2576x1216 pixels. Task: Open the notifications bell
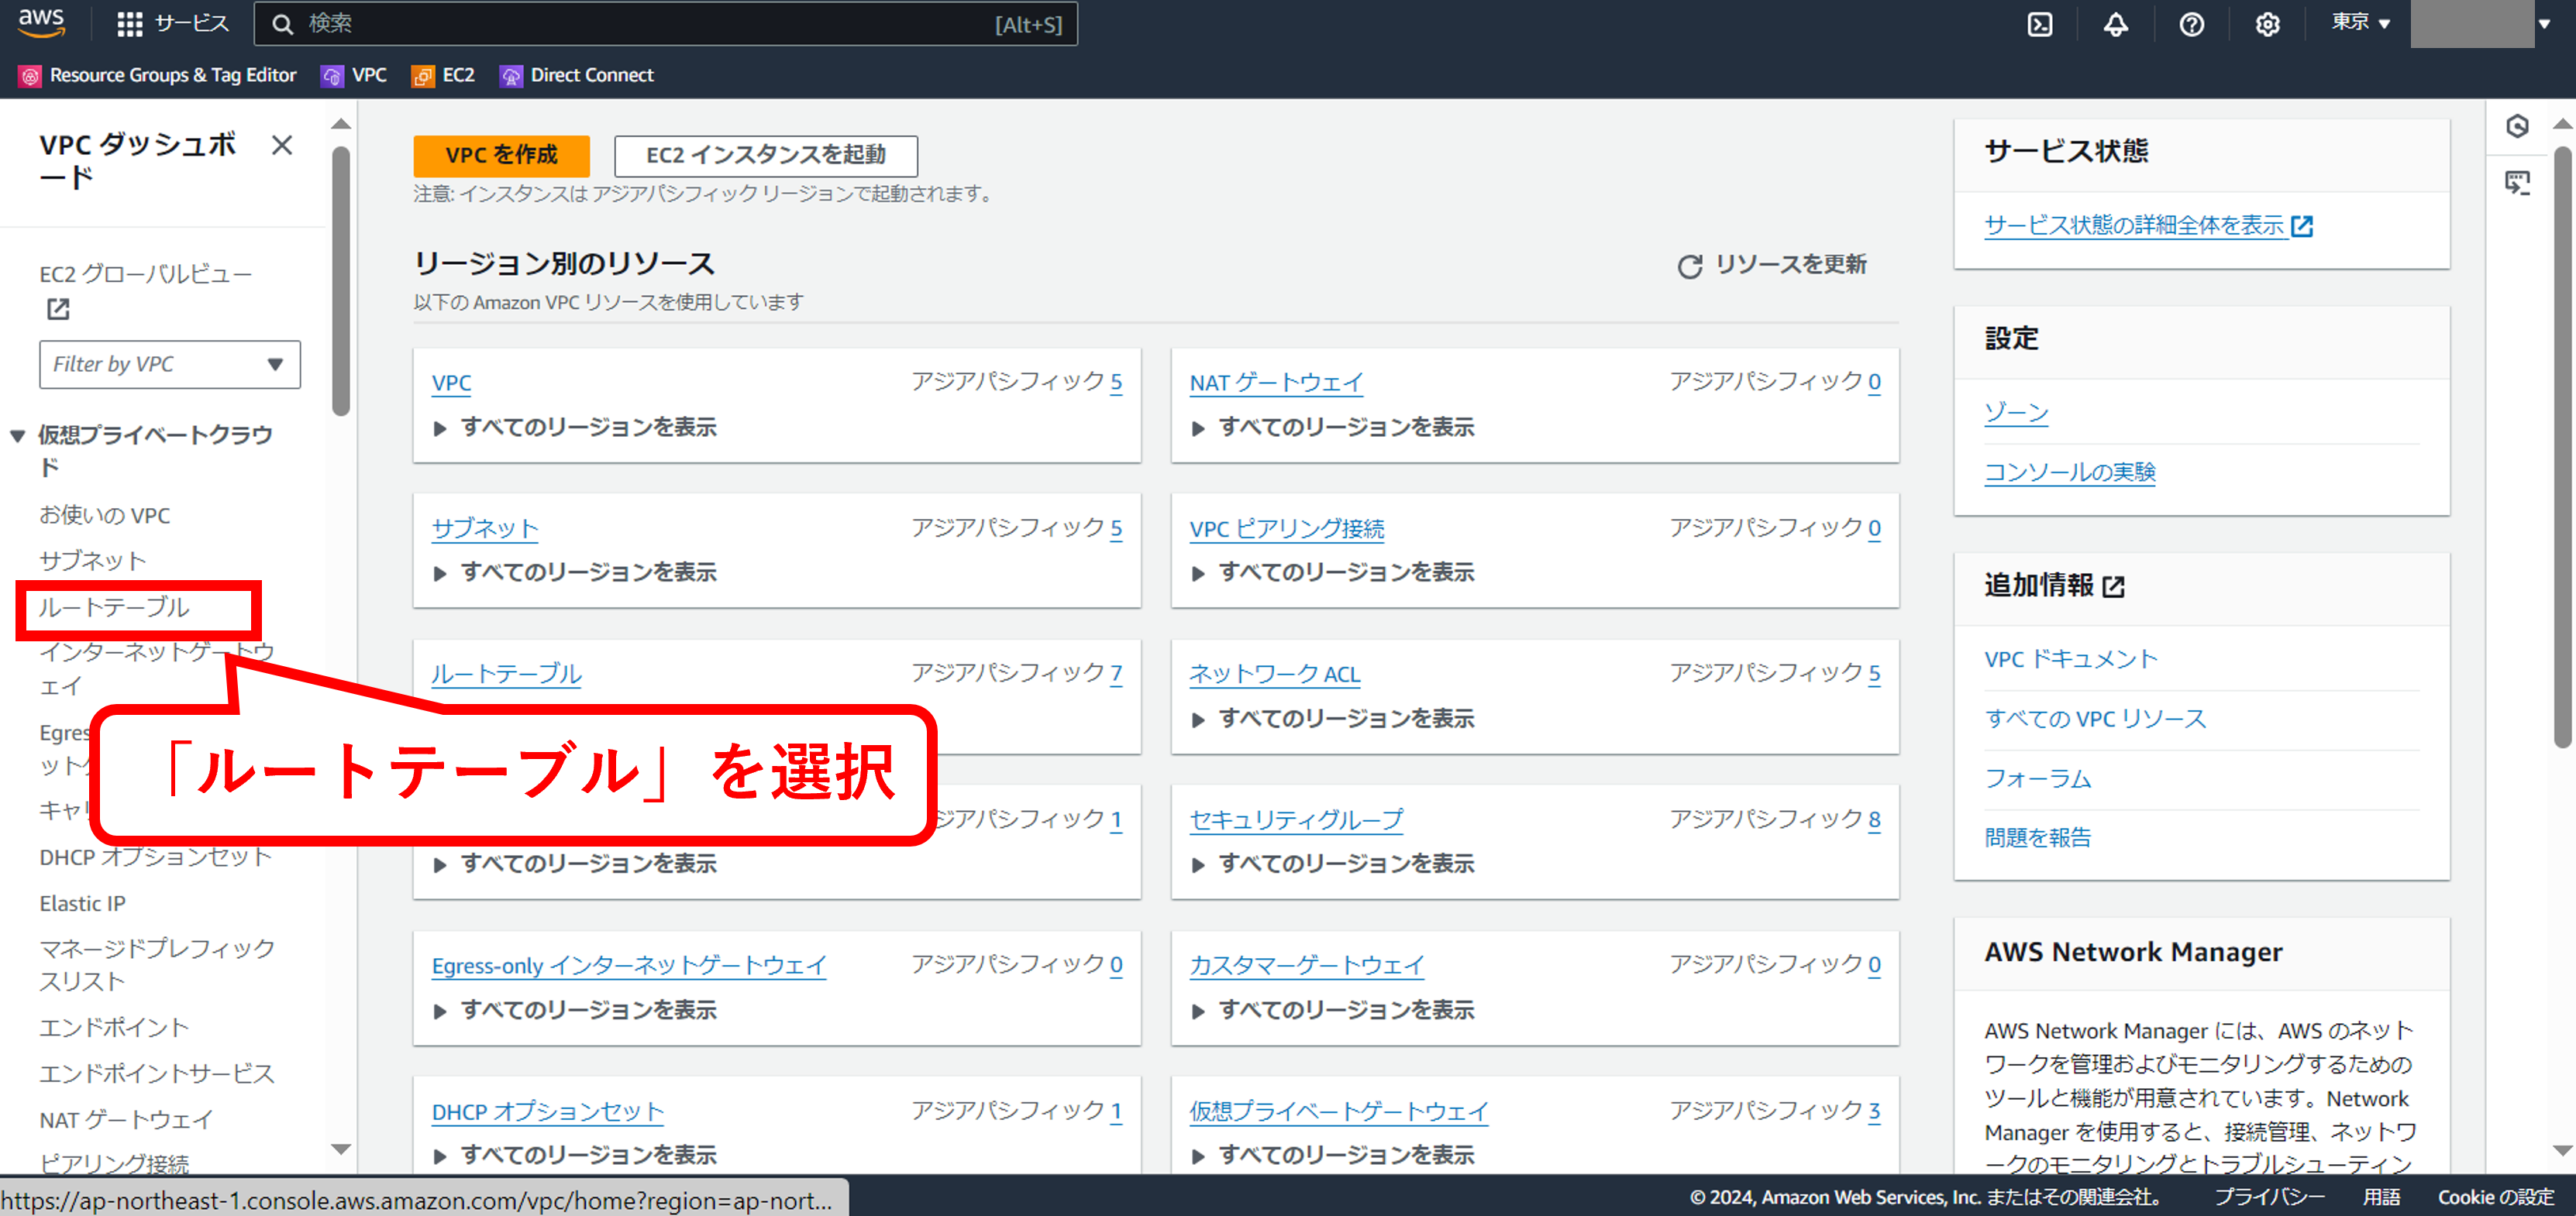point(2115,24)
